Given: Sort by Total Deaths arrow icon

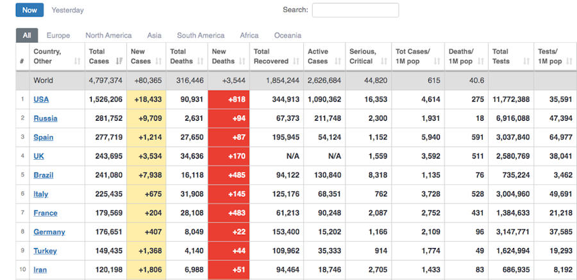Looking at the screenshot, I should [x=201, y=61].
